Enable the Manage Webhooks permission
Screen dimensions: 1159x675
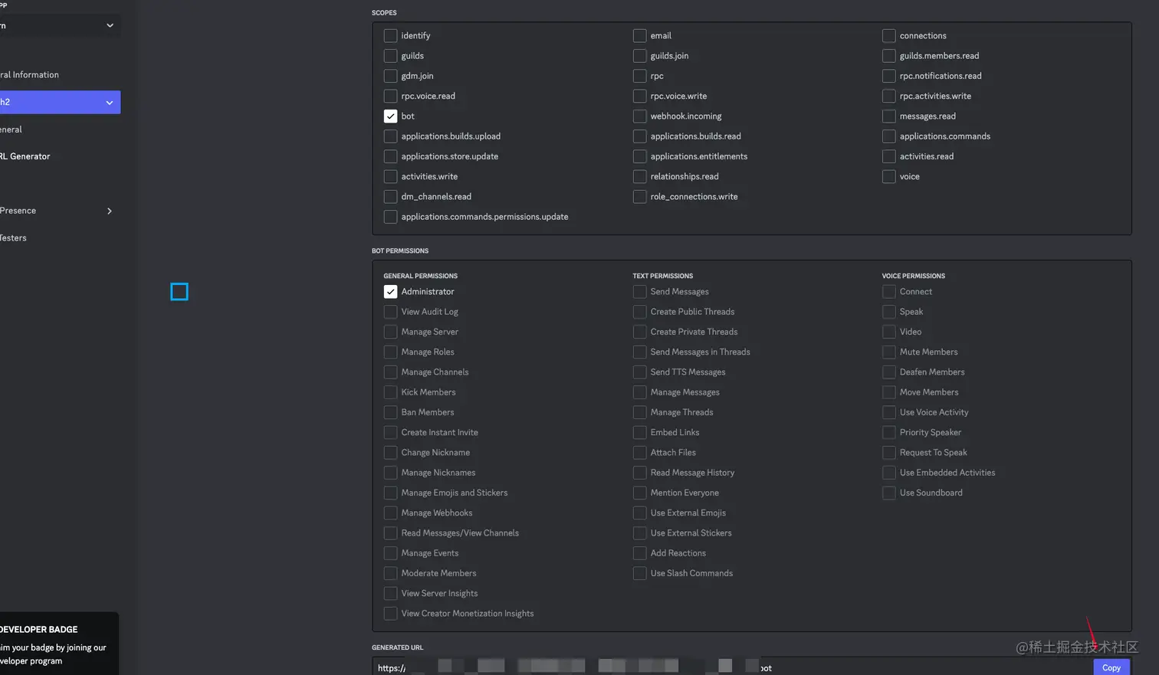point(391,513)
